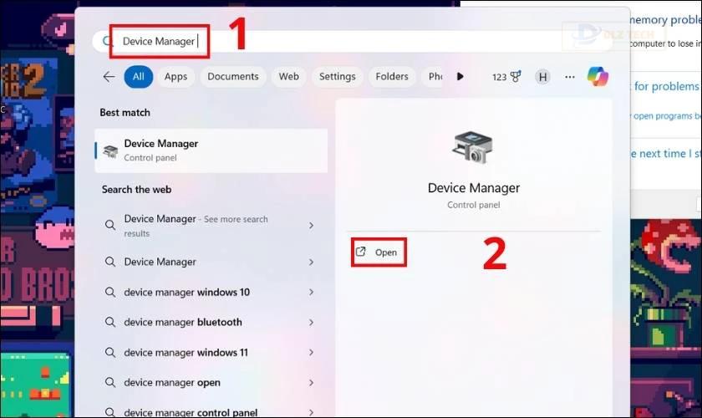702x418 pixels.
Task: Expand chevron for 'device manager windows 11'
Action: [311, 353]
